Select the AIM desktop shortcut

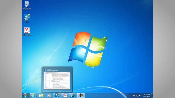pos(27,18)
